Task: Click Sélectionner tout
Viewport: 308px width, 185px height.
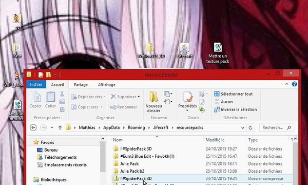Action: (233, 94)
